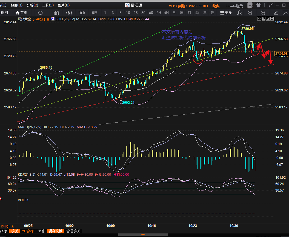Switch to the line trend chart icon

56,13
